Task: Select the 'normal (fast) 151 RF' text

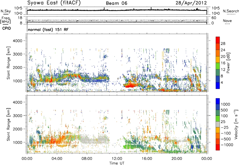Action: pyautogui.click(x=48, y=29)
